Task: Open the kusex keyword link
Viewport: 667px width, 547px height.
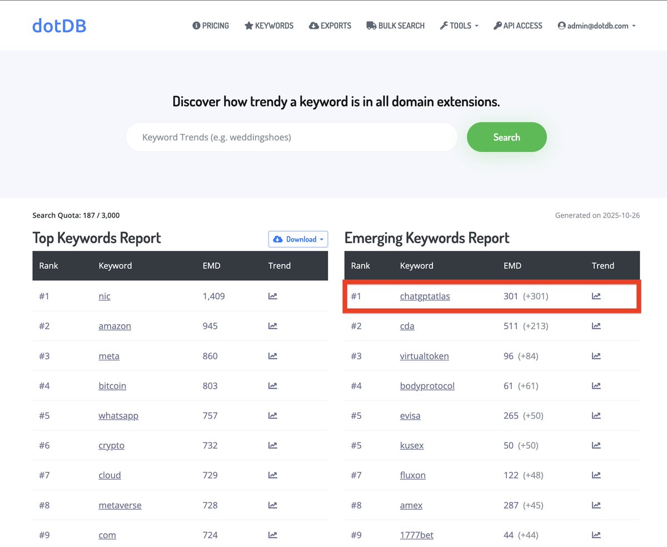Action: pyautogui.click(x=411, y=445)
